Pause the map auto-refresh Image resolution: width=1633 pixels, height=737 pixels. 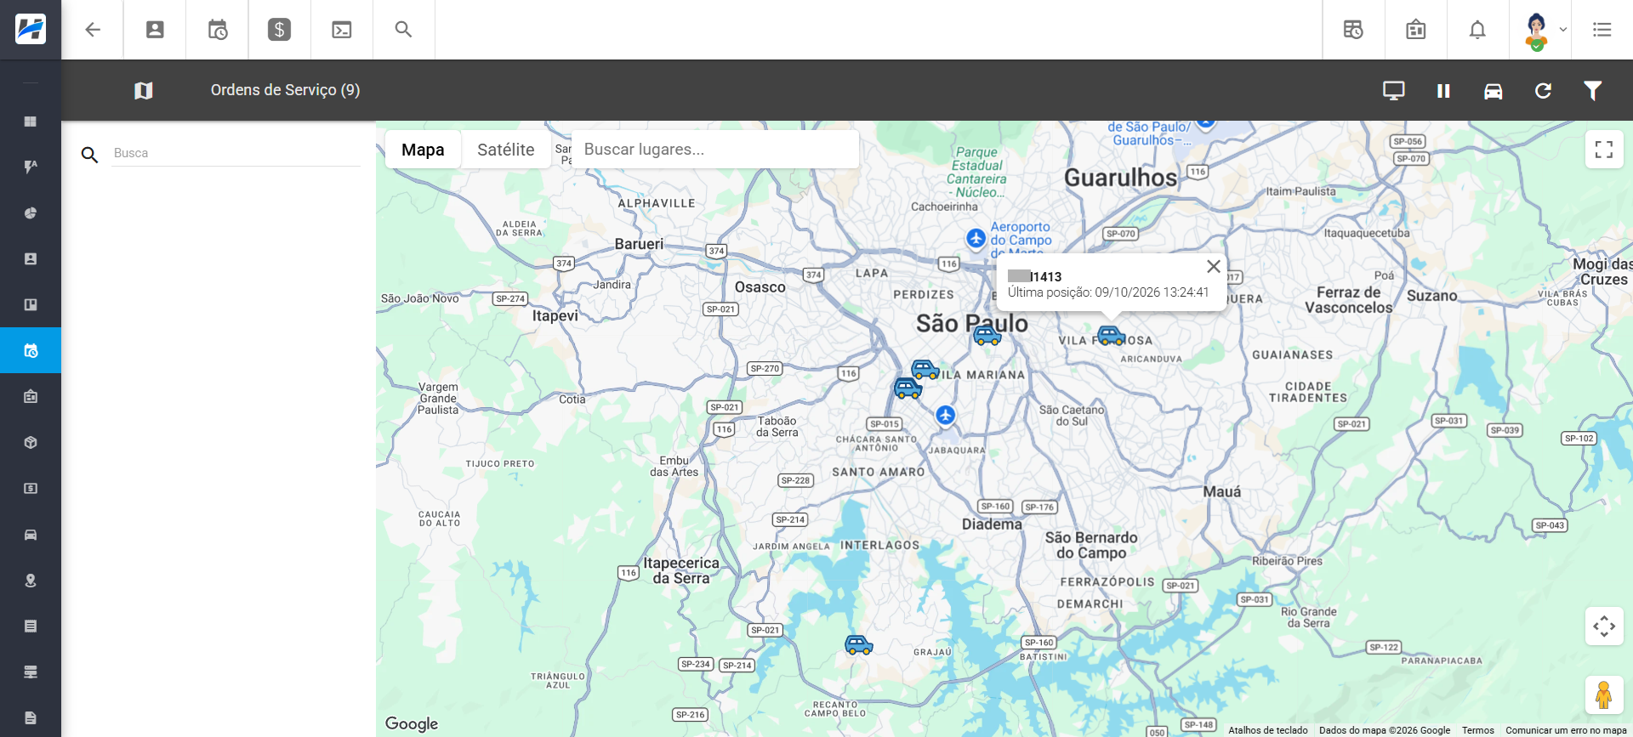tap(1443, 90)
